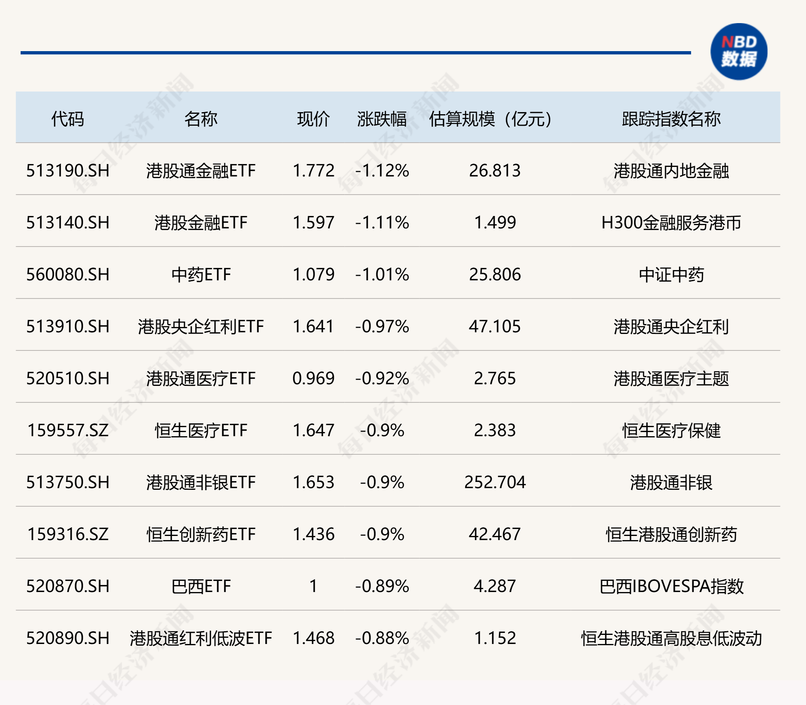
Task: Click the NBD 数据 logo badge
Action: pos(738,52)
